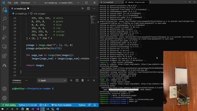The height and width of the screenshot is (111, 197).
Task: Open the Source Control view
Action: (x=4, y=28)
